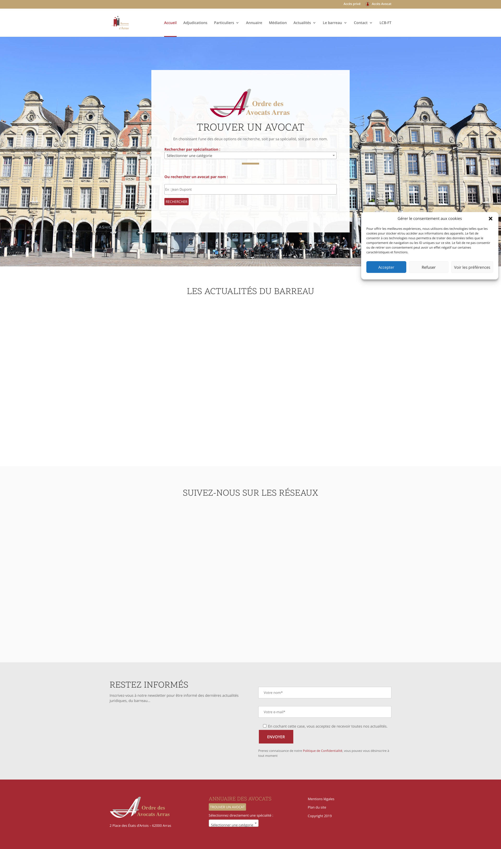
Task: Expand the Particuliers menu
Action: (x=226, y=23)
